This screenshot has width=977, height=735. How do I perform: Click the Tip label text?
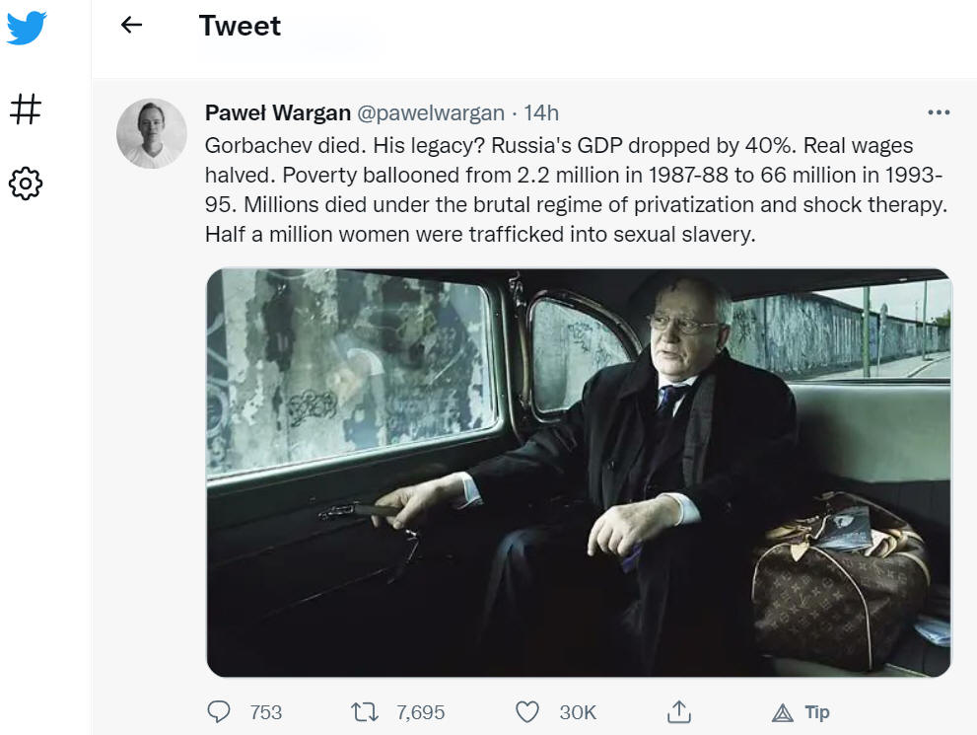coord(817,712)
